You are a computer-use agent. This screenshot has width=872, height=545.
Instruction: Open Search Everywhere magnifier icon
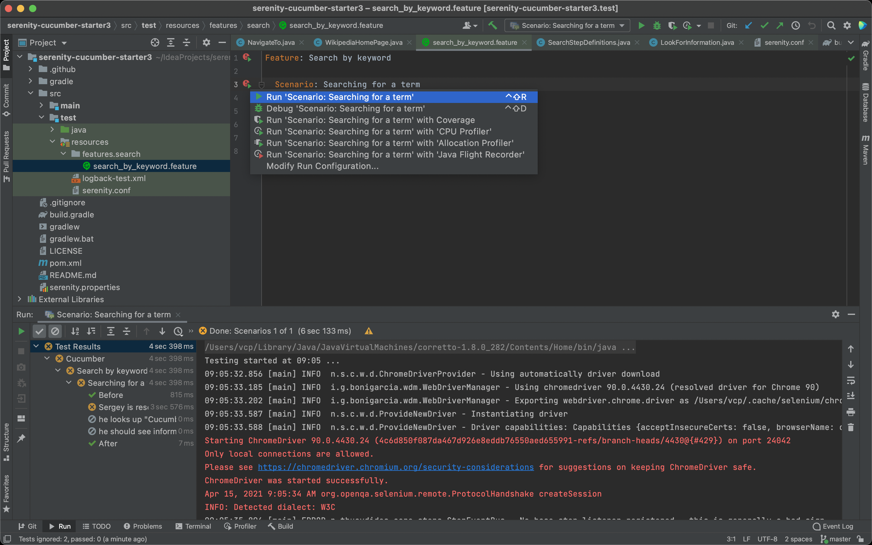(x=832, y=25)
